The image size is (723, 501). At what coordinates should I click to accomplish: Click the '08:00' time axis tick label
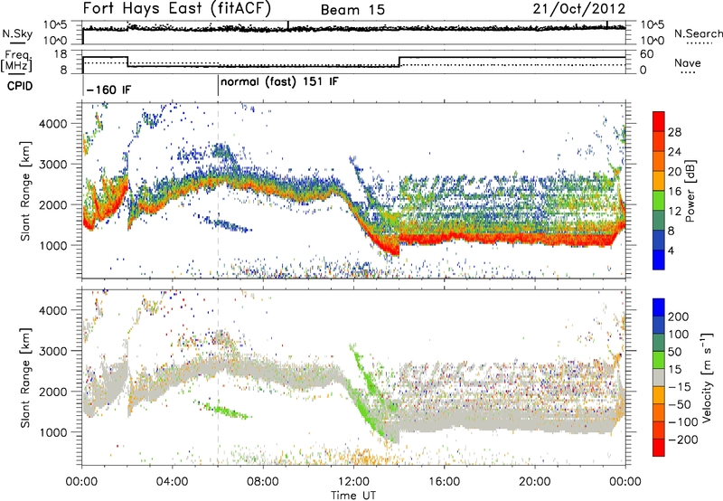point(263,482)
